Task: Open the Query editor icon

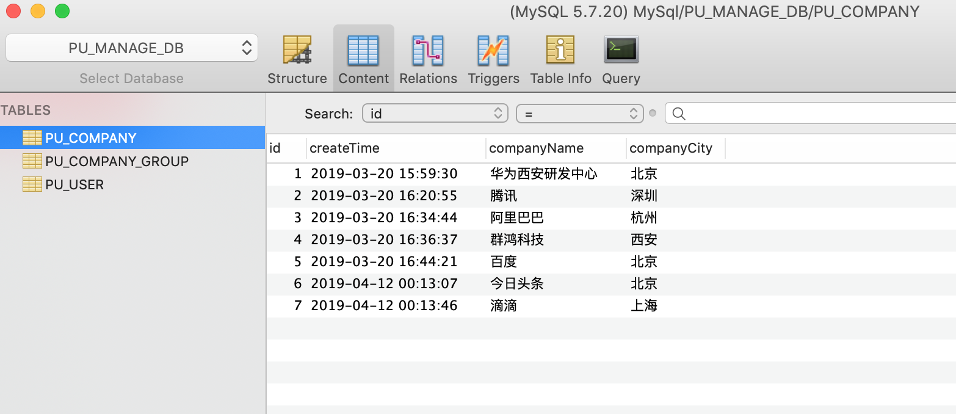Action: coord(621,49)
